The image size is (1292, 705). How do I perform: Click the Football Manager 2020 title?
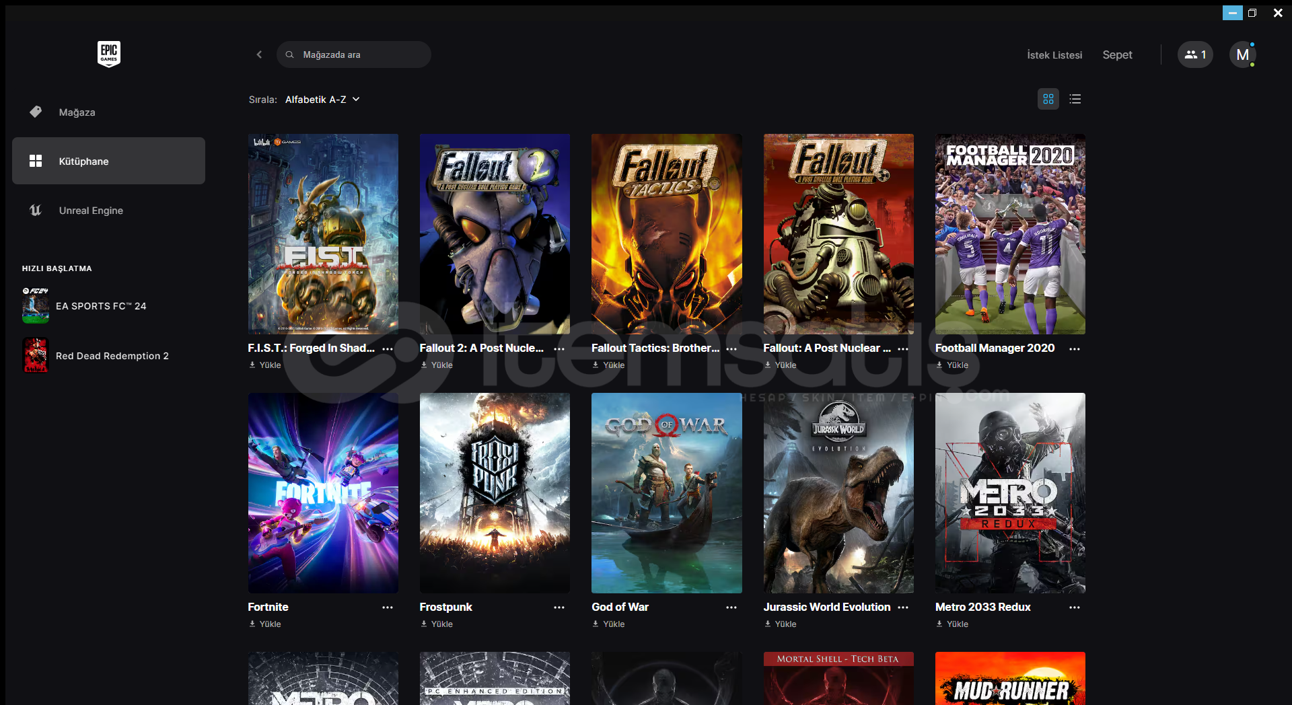coord(995,348)
